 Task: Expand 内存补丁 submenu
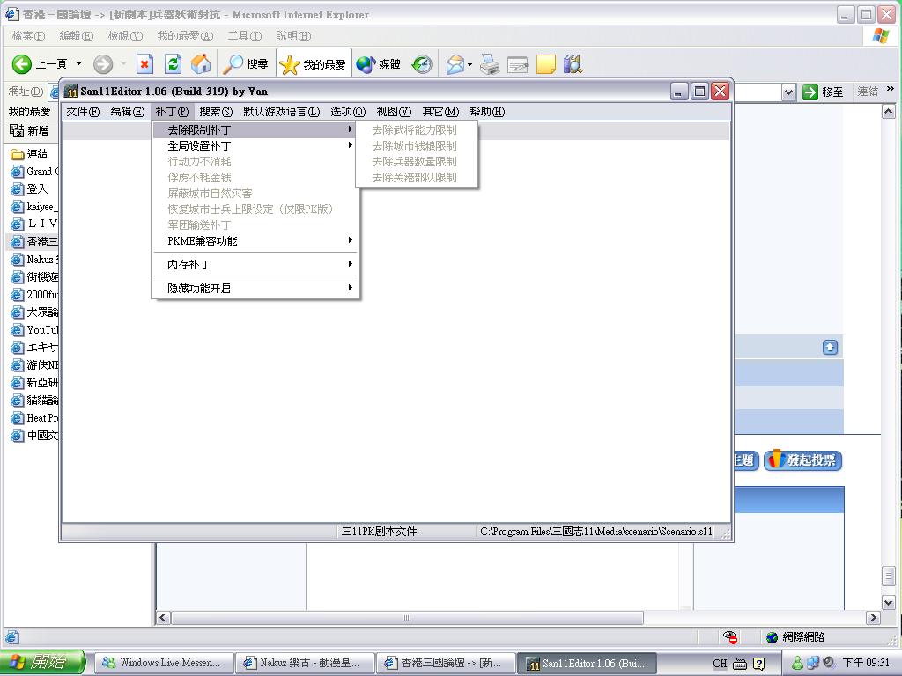tap(255, 264)
